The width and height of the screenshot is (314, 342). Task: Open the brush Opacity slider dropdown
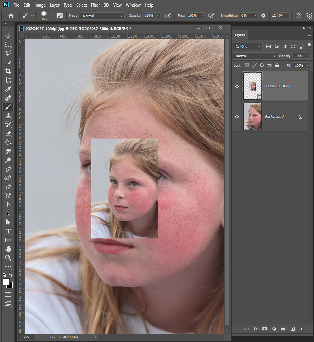(158, 16)
